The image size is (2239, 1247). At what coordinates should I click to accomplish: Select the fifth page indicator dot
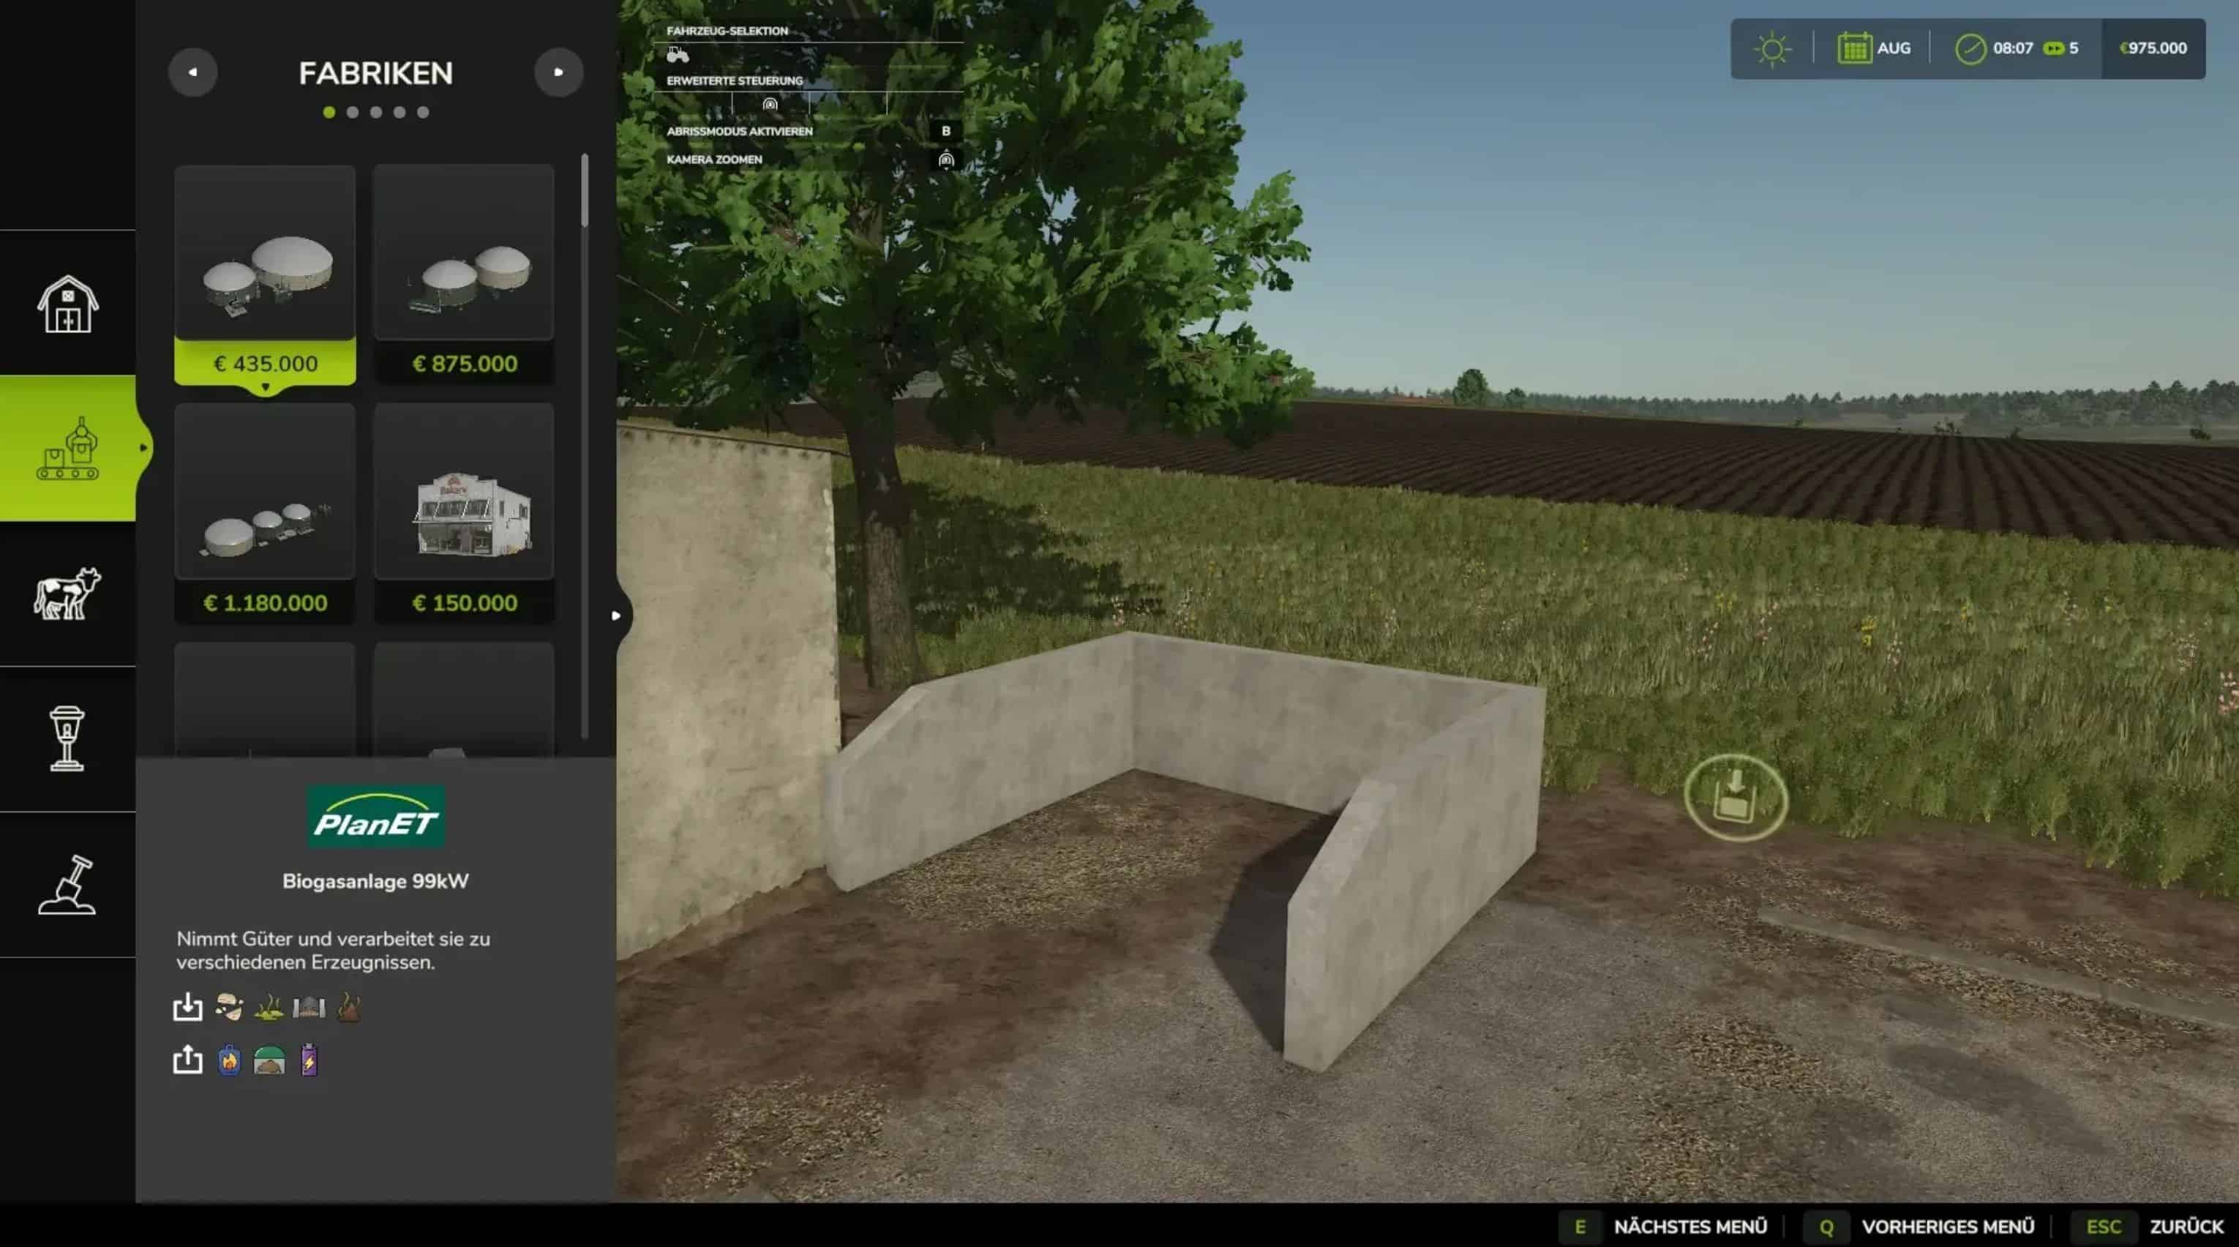422,112
